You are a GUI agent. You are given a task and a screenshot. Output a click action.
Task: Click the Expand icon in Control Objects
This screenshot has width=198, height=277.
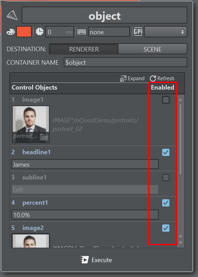tap(123, 79)
